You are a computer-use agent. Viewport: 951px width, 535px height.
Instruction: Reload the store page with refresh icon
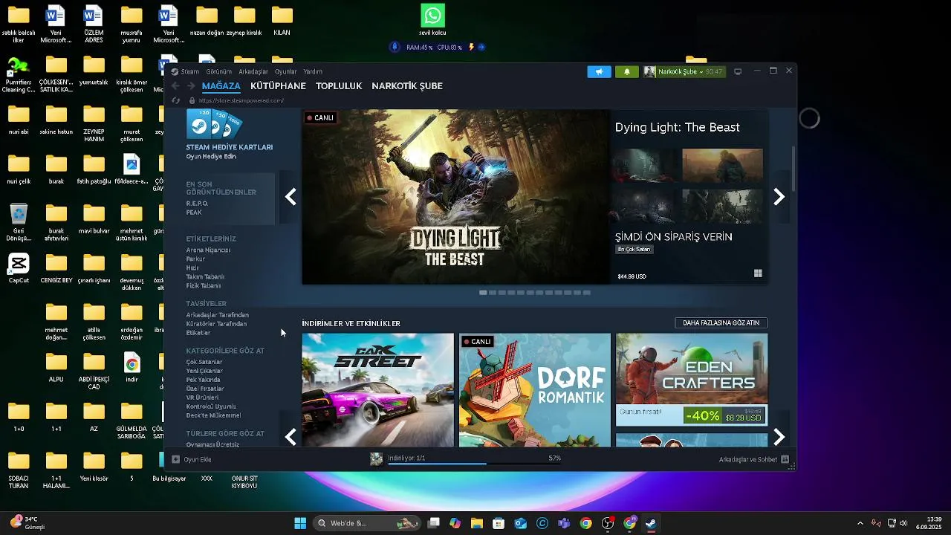176,100
